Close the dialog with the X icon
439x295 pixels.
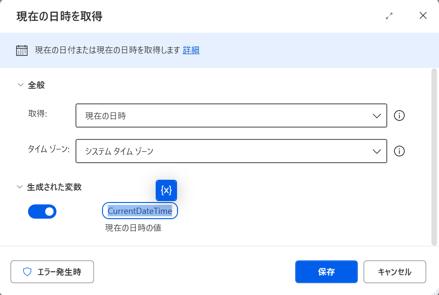click(x=422, y=15)
